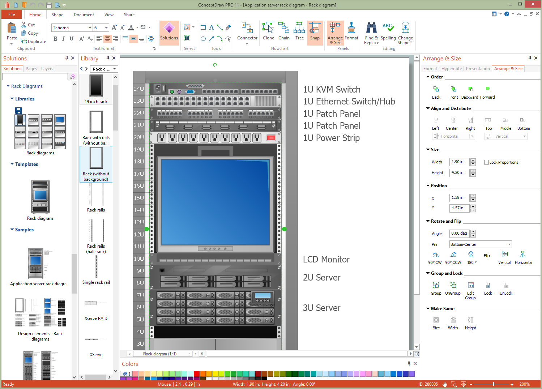The image size is (542, 389).
Task: Switch to the Shape ribbon tab
Action: tap(57, 15)
